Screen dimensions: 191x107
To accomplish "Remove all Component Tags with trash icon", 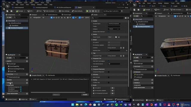I will [x=124, y=56].
